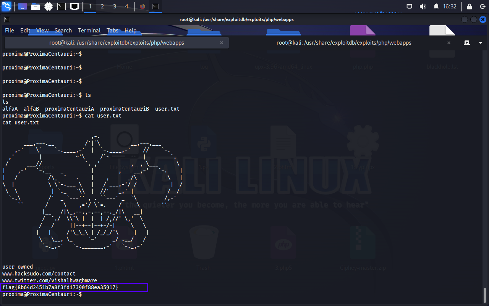
Task: Click alfaB in the ls output
Action: click(31, 109)
